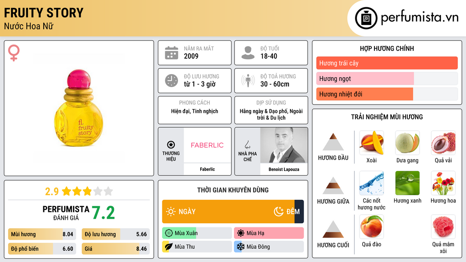Click the Xoài mango note image

click(x=371, y=142)
